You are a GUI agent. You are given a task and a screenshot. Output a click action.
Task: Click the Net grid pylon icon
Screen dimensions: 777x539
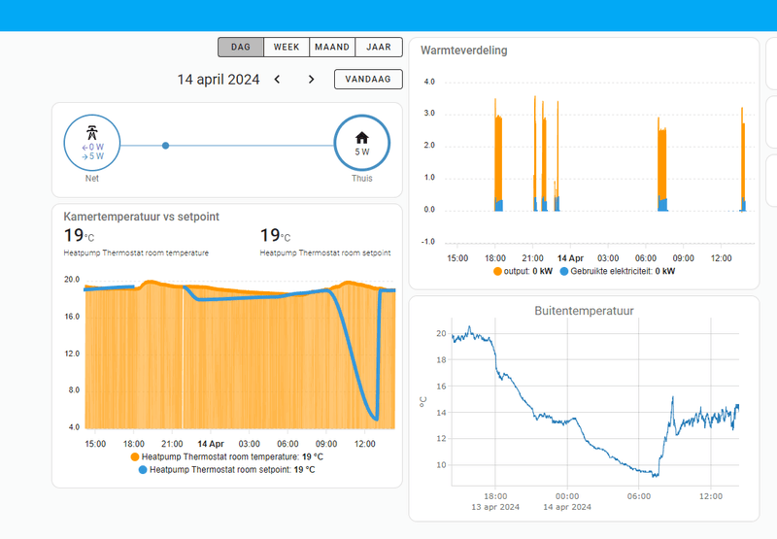point(91,133)
